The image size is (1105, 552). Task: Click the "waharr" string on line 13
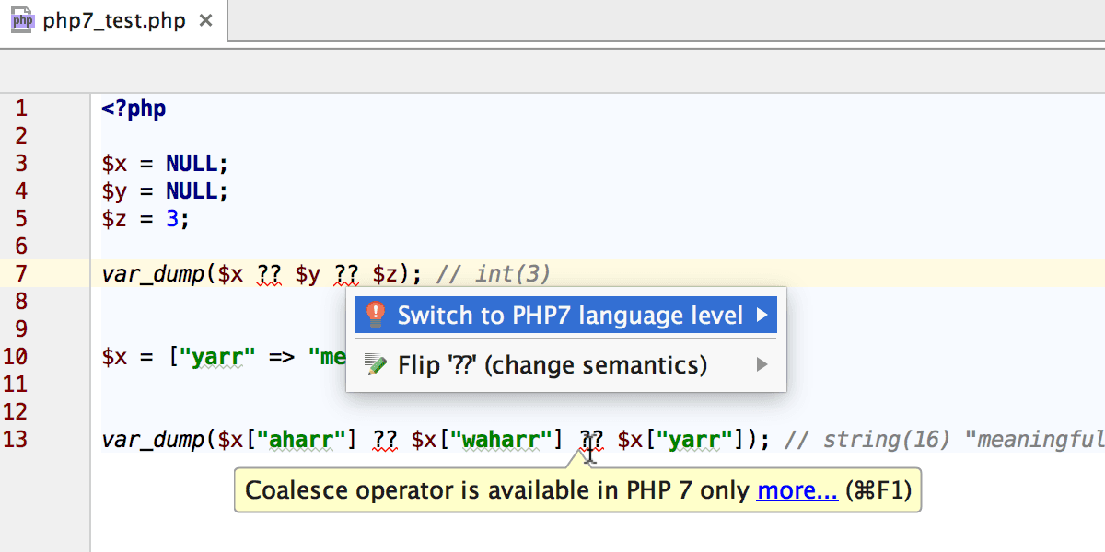pos(501,440)
